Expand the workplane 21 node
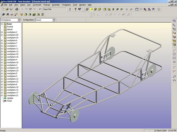Viewport: 177px width, 132px height. tap(2, 95)
